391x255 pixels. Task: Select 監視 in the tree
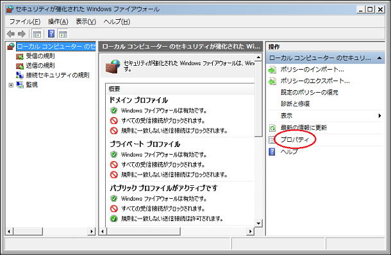[32, 85]
